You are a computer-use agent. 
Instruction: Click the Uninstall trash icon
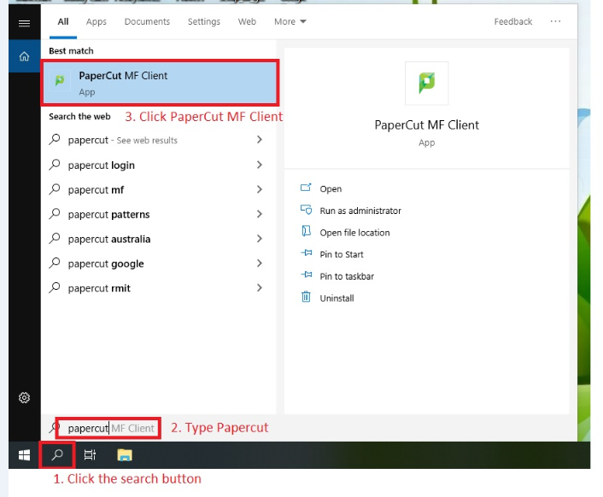coord(306,297)
